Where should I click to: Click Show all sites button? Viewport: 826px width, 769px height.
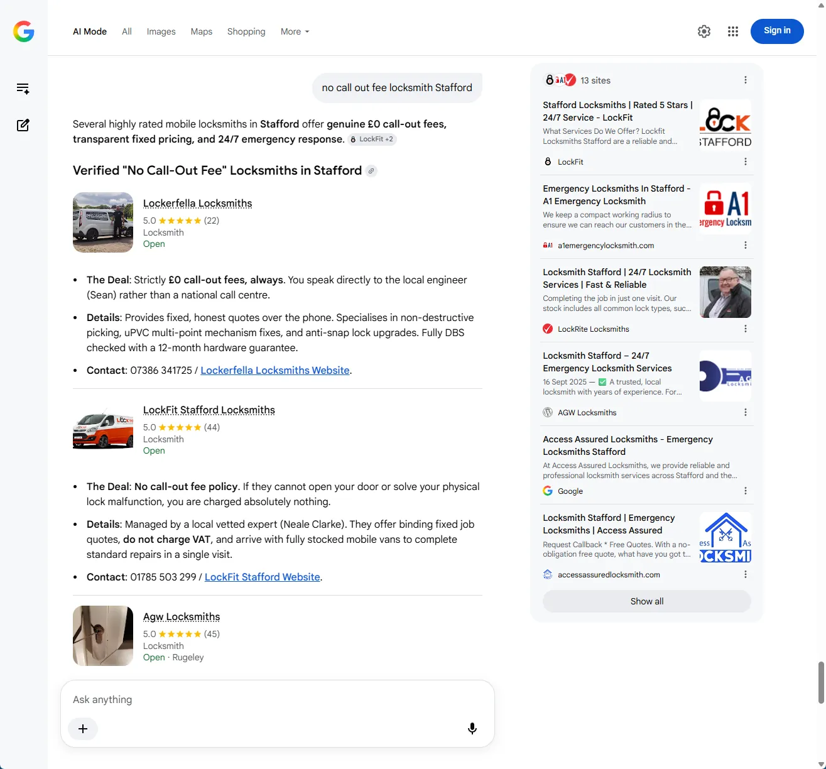(x=647, y=601)
